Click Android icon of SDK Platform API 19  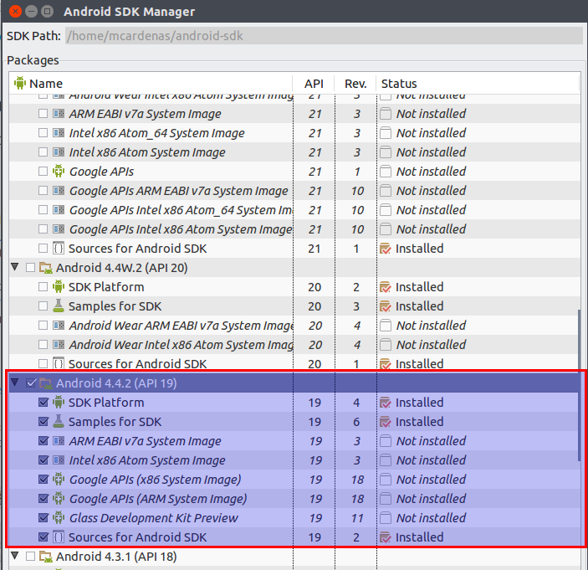pyautogui.click(x=59, y=402)
